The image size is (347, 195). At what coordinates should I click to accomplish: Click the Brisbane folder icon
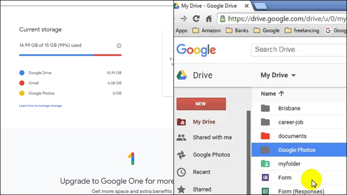(265, 108)
